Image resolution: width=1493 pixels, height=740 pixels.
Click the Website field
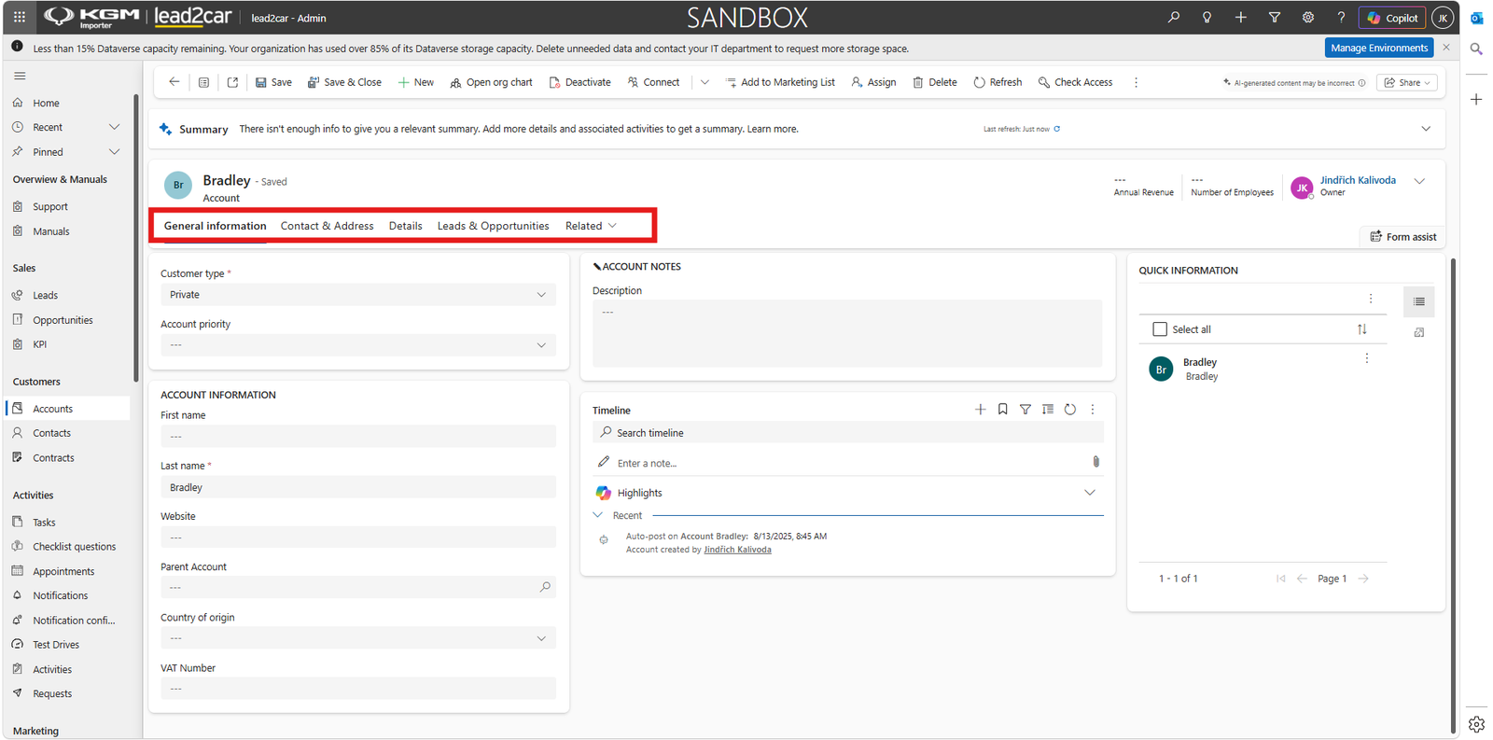click(x=358, y=538)
